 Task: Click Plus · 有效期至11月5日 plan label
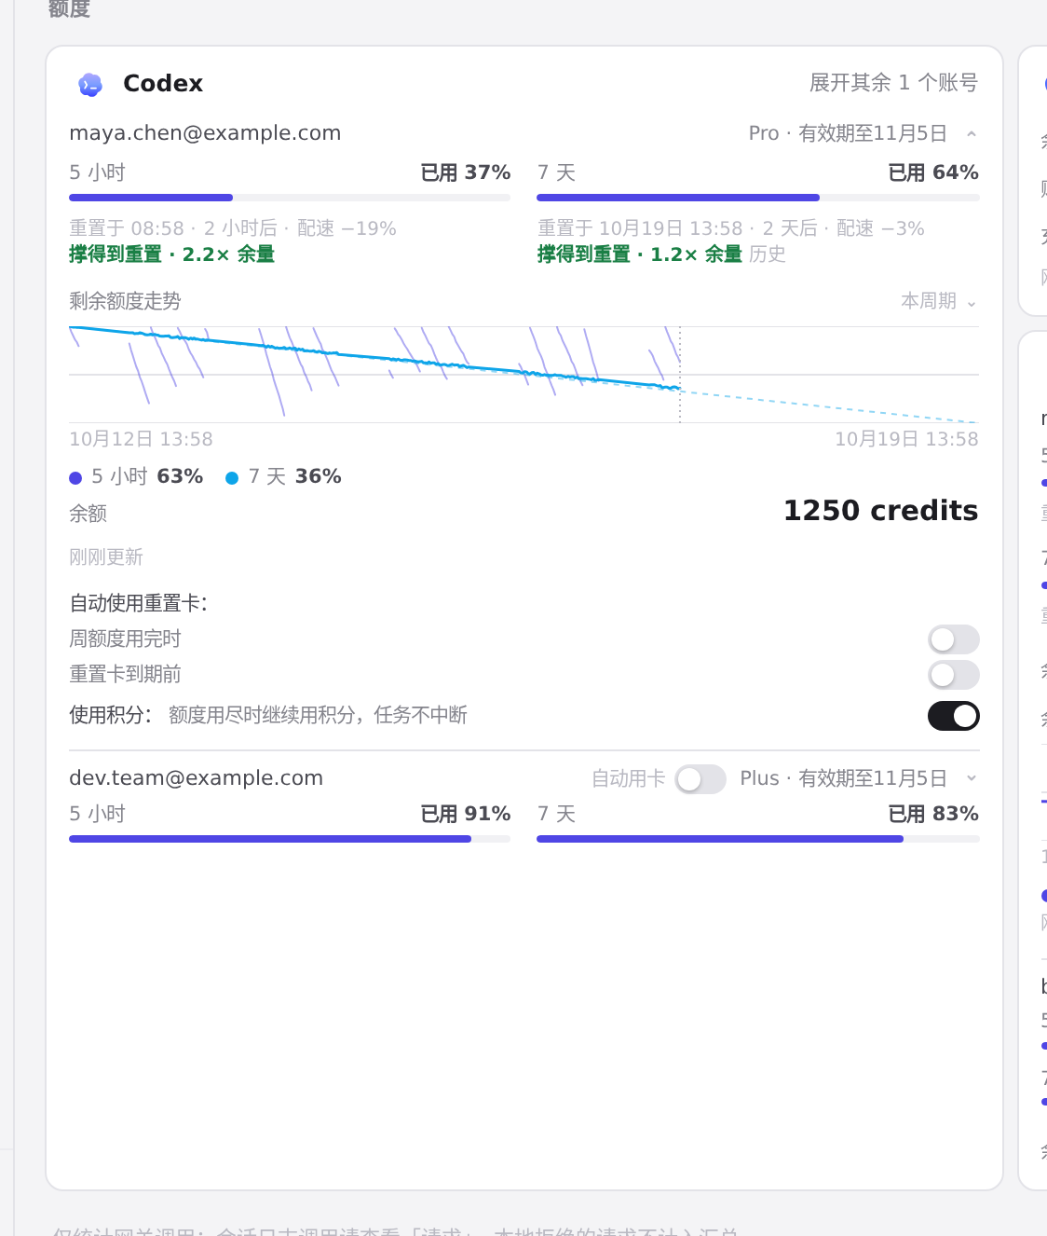[x=844, y=778]
